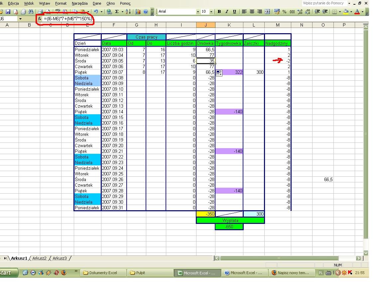
Task: Expand the Name Box dropdown arrow
Action: 20,19
